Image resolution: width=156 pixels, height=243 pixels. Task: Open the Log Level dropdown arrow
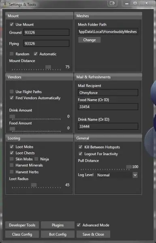click(135, 175)
